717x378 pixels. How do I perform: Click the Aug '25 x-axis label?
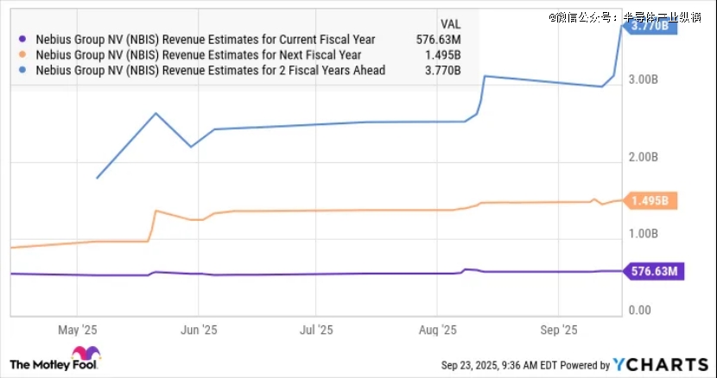[438, 330]
